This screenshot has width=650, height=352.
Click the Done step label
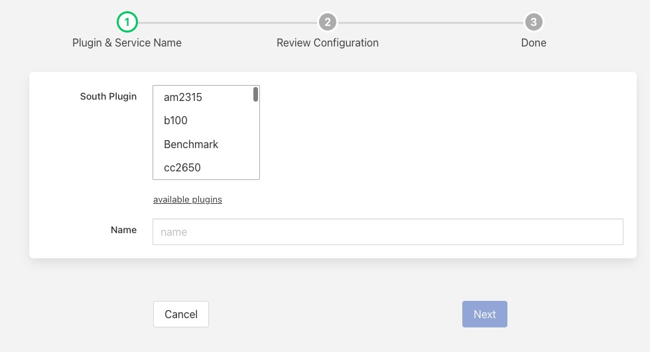533,43
